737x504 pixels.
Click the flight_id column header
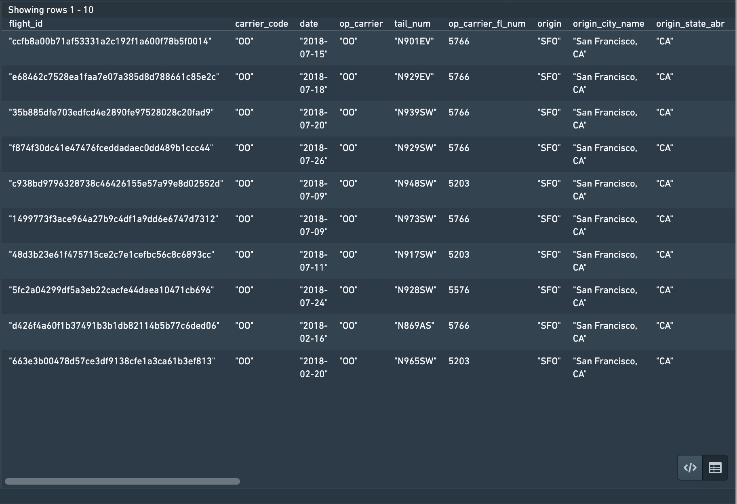tap(26, 24)
